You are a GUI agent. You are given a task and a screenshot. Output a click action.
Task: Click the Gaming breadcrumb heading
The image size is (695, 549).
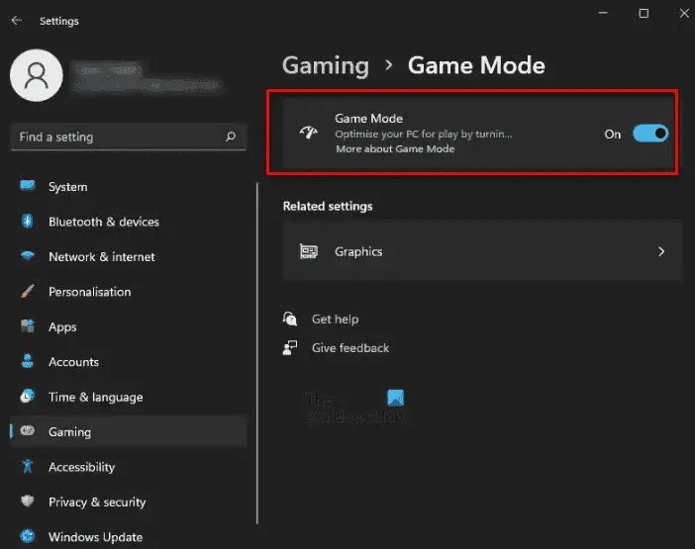325,65
